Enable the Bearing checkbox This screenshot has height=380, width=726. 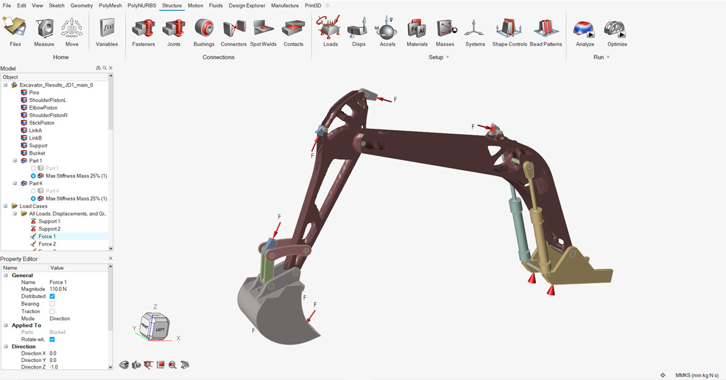52,304
